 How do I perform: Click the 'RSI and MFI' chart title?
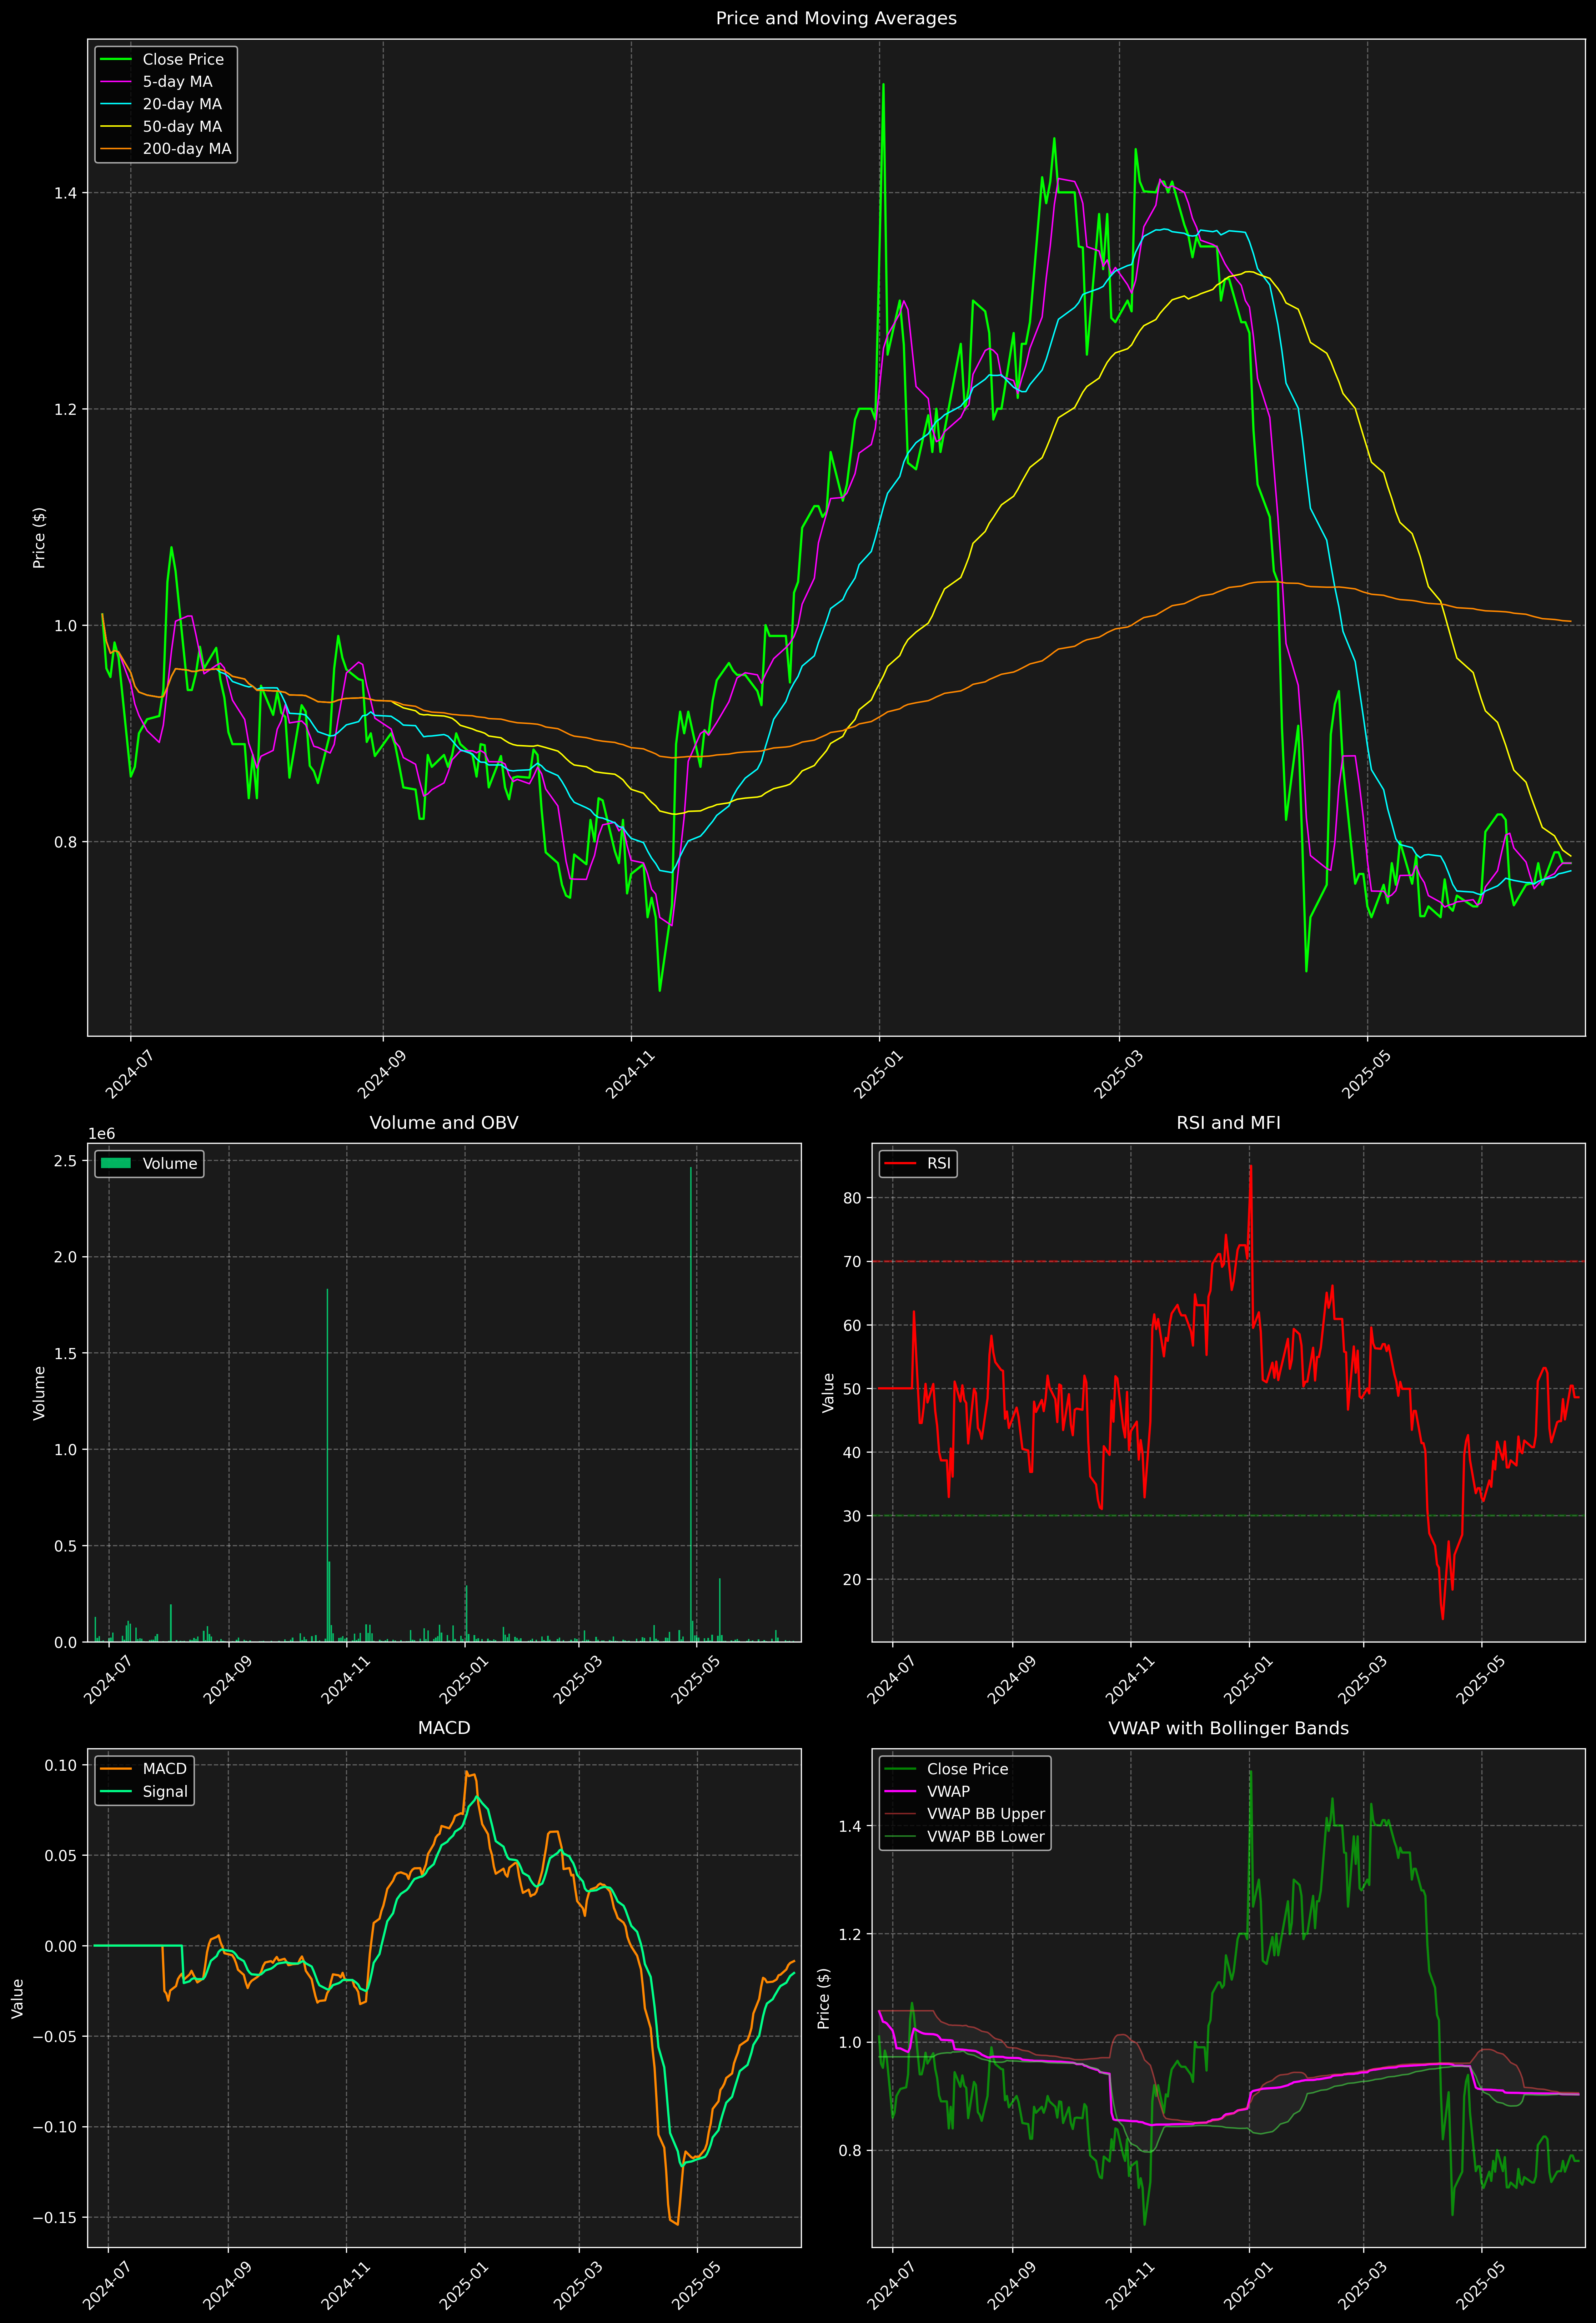[x=1228, y=1122]
